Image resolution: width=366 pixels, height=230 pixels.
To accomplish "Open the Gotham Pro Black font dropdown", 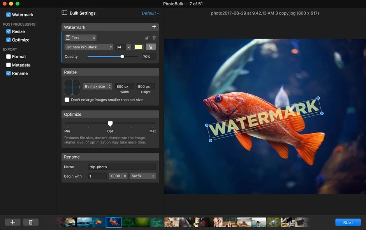I will (89, 47).
